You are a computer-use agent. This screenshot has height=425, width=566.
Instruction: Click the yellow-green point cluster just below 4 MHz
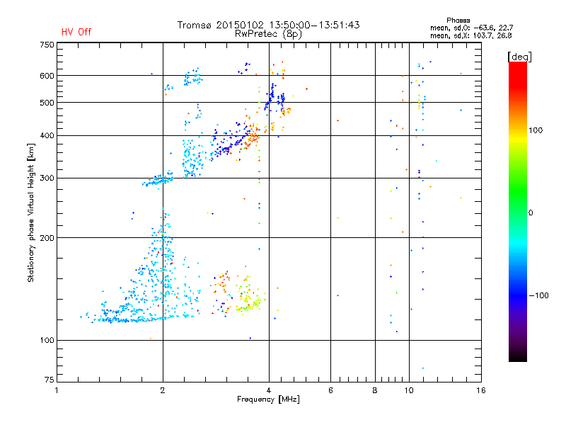pos(249,297)
